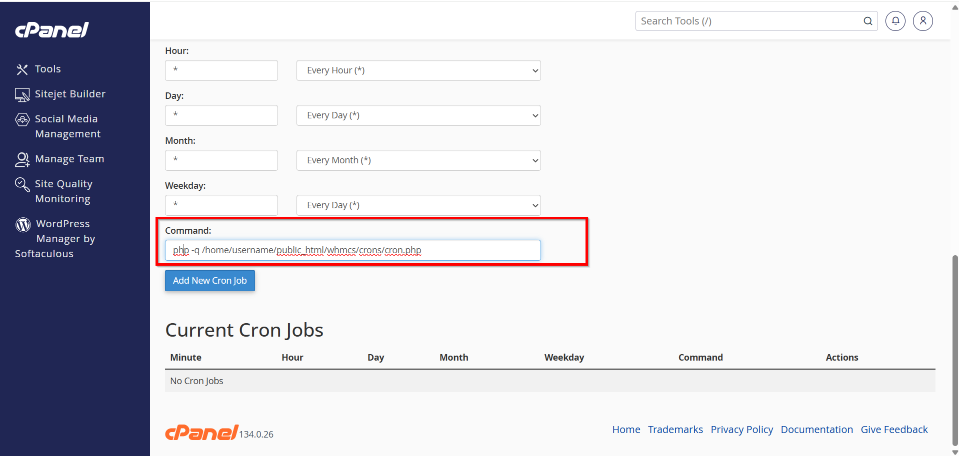Click the Command column header in table

pos(700,358)
